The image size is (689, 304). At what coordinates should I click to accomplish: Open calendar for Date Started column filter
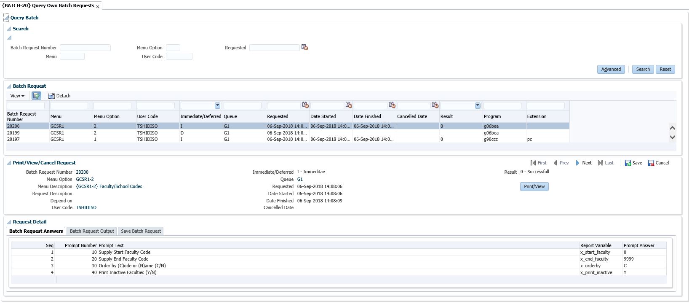[x=349, y=105]
